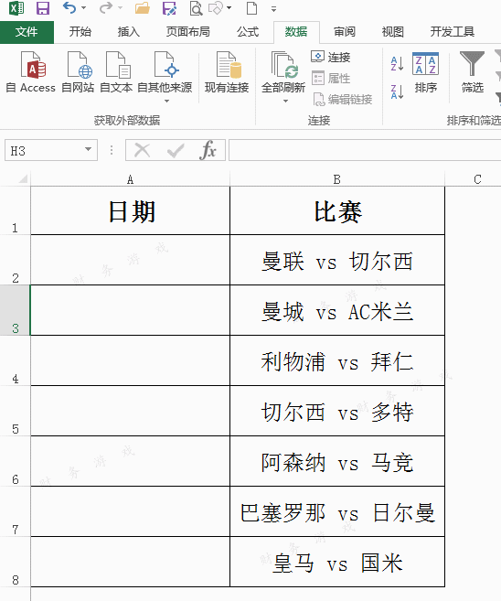Open the Name Box dropdown arrow
Viewport: 501px width, 601px height.
(x=88, y=149)
